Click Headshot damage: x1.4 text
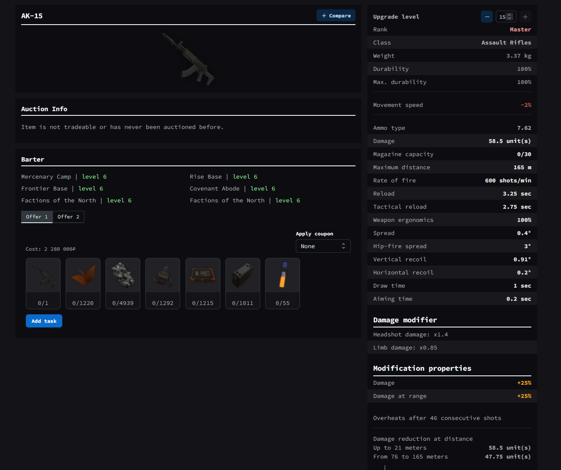The height and width of the screenshot is (470, 561). tap(411, 335)
